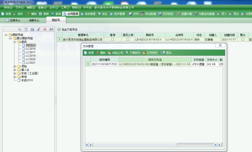Switch to the 消息中心 tab
The image size is (252, 152).
coord(34,20)
